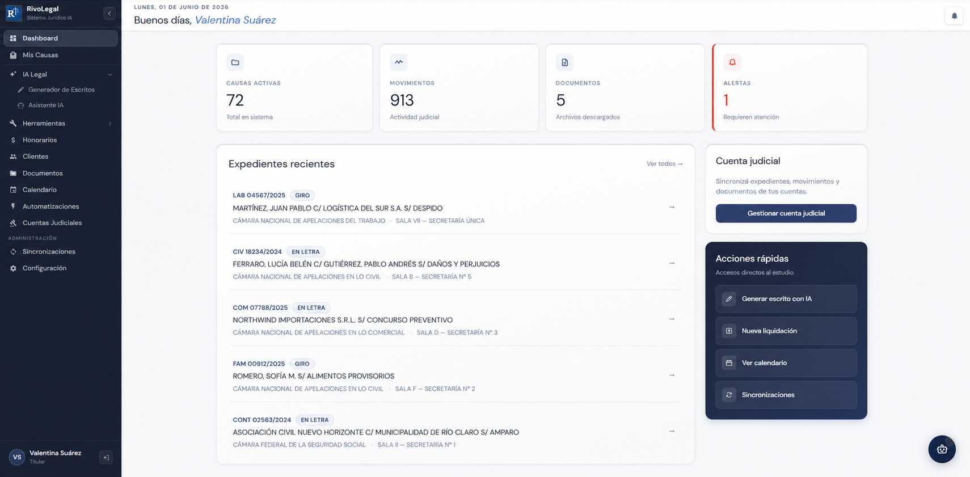Follow the Ver todos link
Screen dimensions: 970x477
coord(665,164)
